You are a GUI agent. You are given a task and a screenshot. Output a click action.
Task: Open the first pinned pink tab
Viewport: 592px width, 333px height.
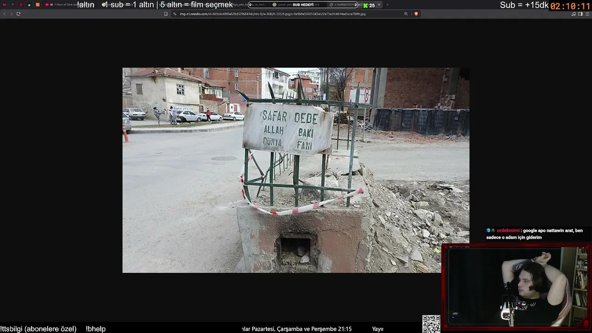click(x=5, y=5)
